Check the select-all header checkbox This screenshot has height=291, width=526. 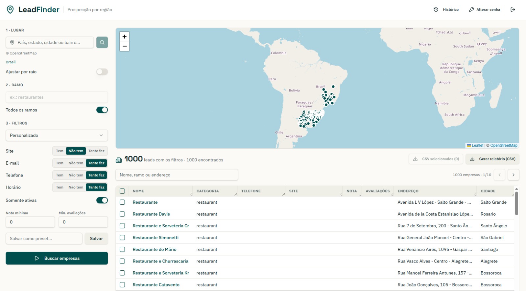pos(122,191)
